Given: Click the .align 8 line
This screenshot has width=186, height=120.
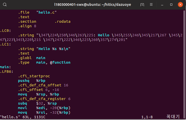Looking at the screenshot, I should (x=27, y=26).
